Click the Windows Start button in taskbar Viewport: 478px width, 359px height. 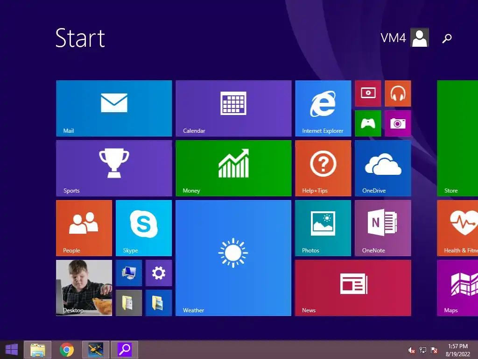click(12, 350)
